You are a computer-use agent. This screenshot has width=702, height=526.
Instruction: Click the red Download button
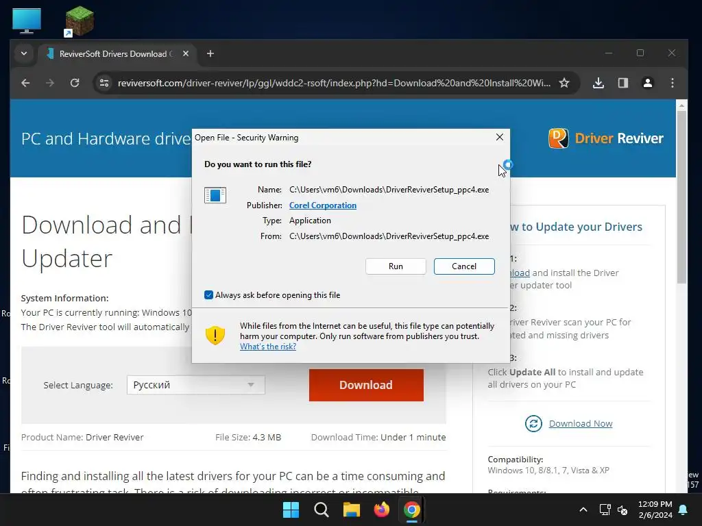click(x=366, y=385)
